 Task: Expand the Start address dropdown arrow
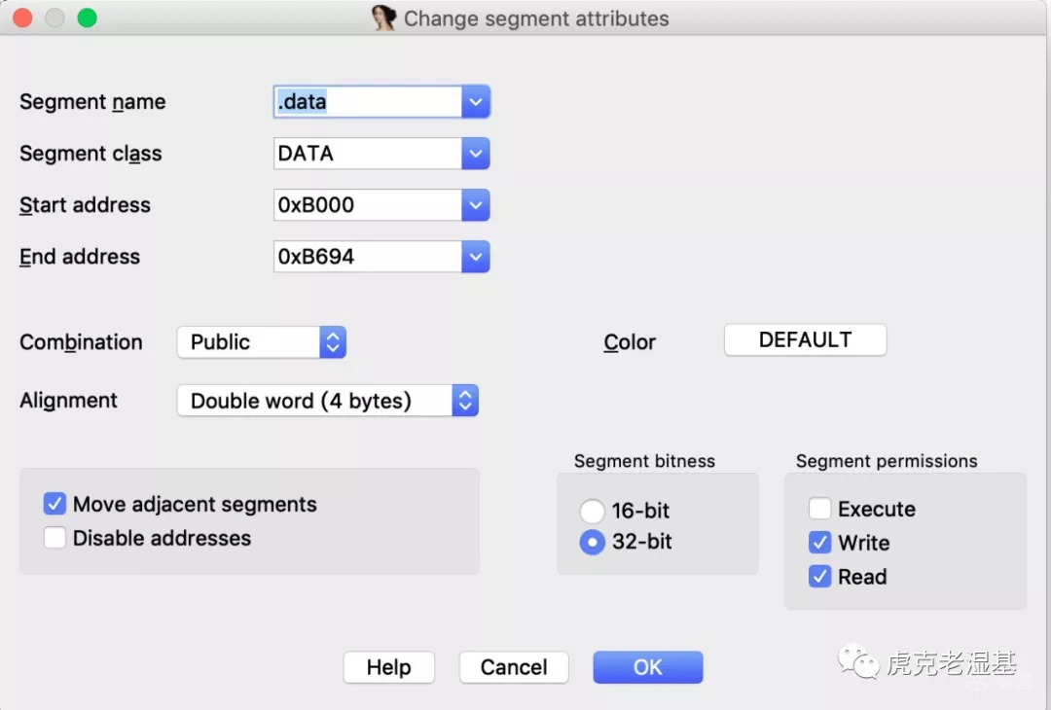475,204
